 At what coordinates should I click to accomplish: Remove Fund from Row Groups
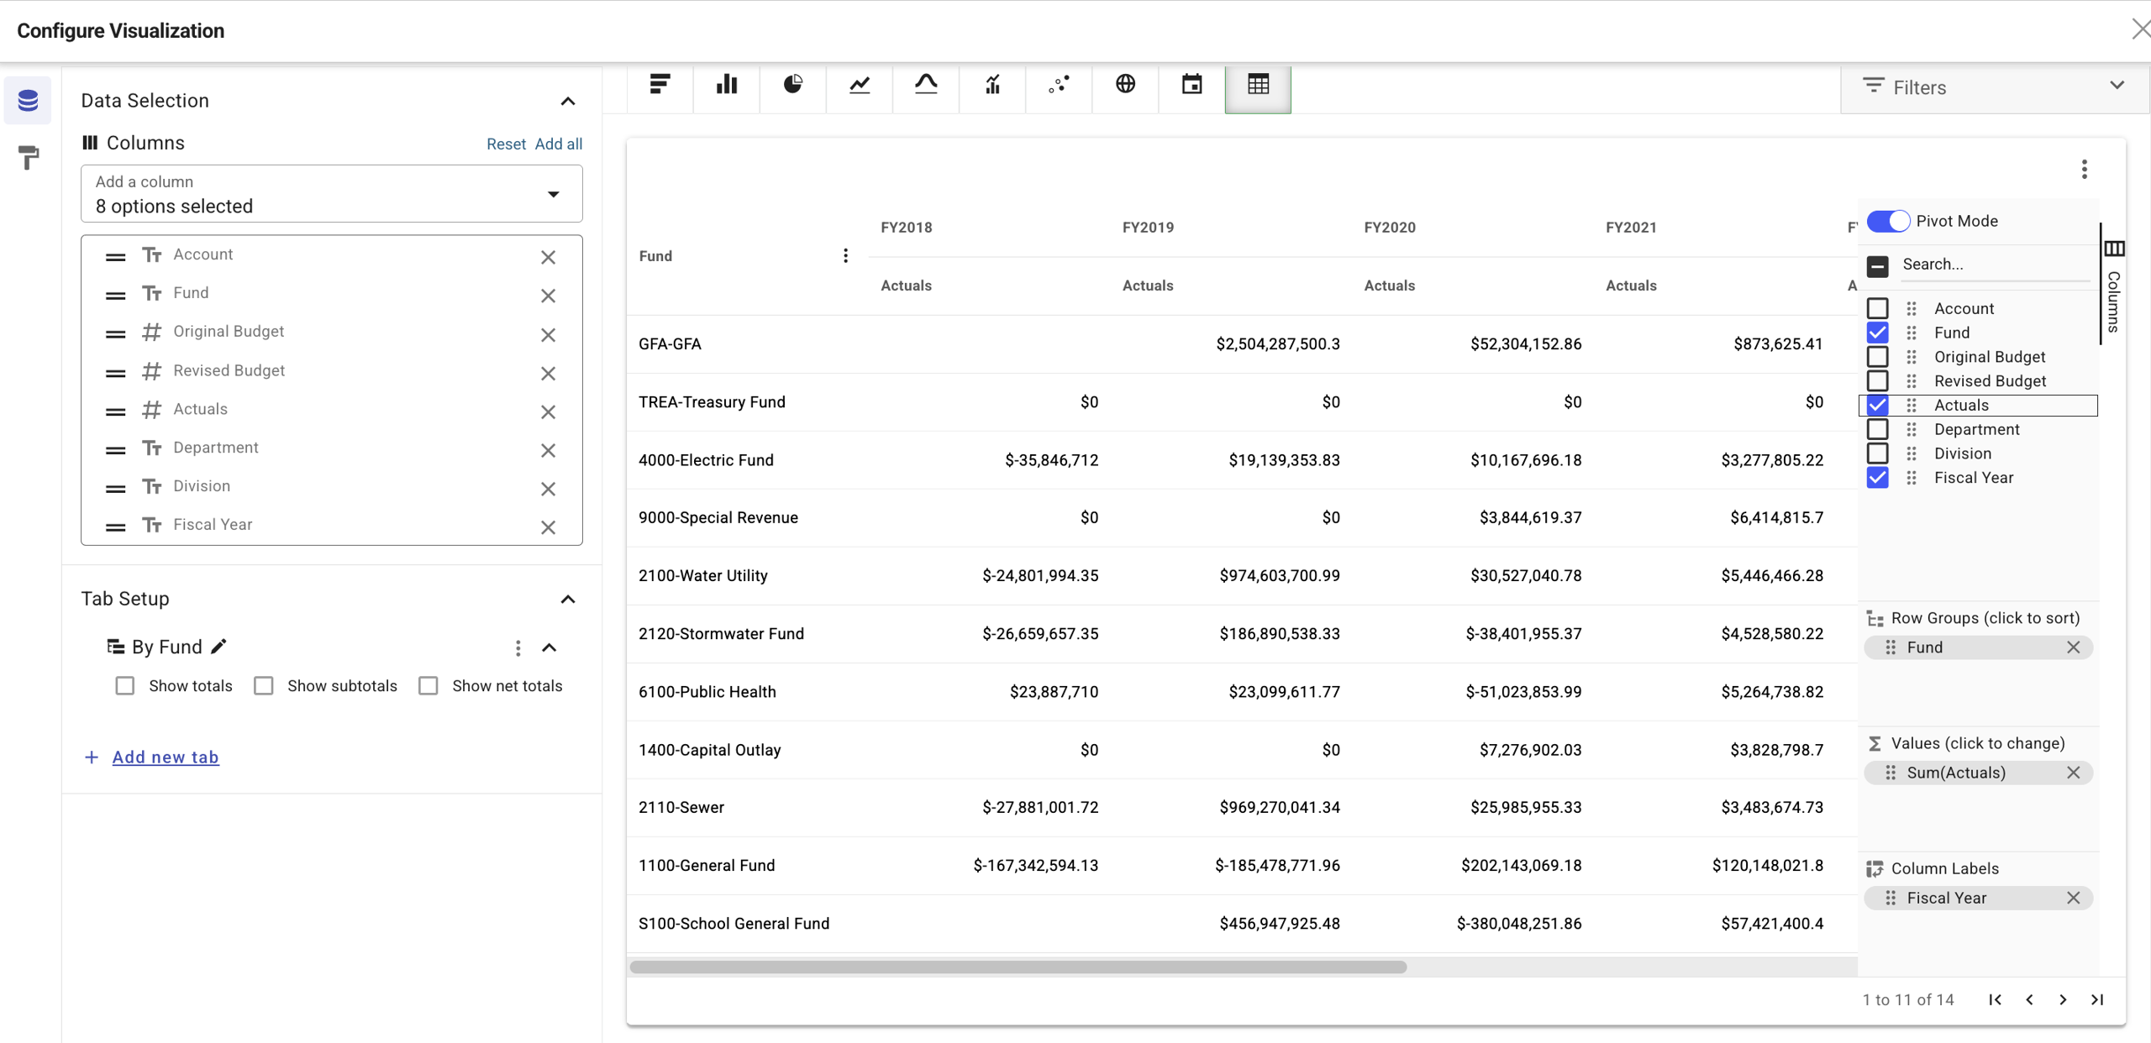click(2073, 647)
